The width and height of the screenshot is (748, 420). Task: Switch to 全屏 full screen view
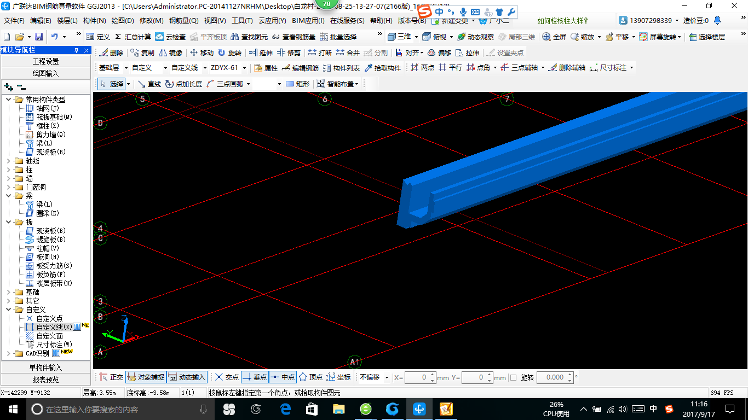click(x=554, y=37)
